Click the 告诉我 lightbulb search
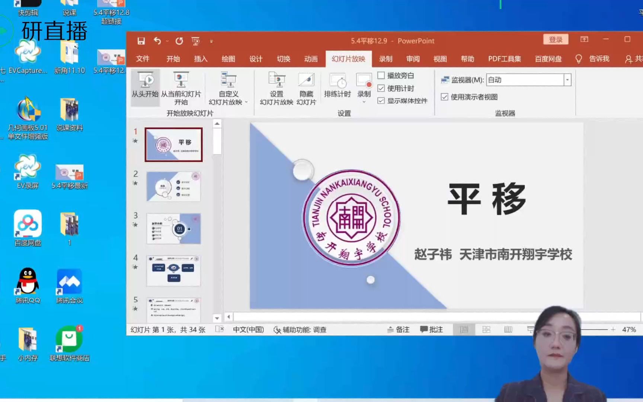 pos(592,59)
